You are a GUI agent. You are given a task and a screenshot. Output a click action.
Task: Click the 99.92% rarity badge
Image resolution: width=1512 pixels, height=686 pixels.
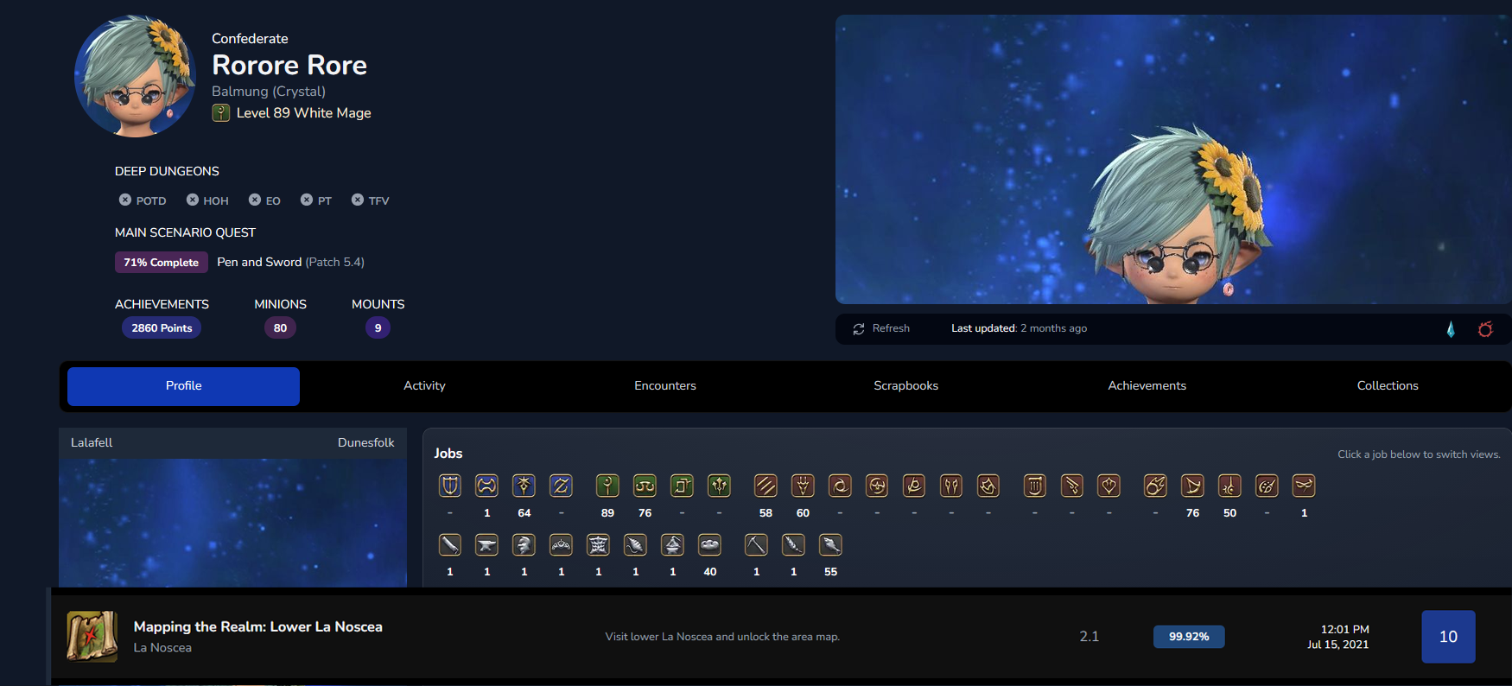[x=1189, y=637]
